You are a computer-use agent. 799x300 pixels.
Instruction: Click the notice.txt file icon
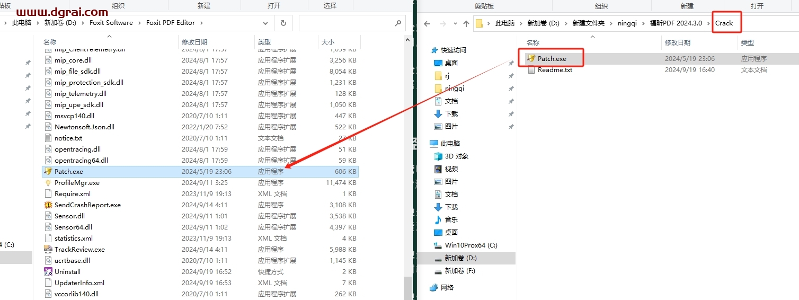(x=48, y=138)
